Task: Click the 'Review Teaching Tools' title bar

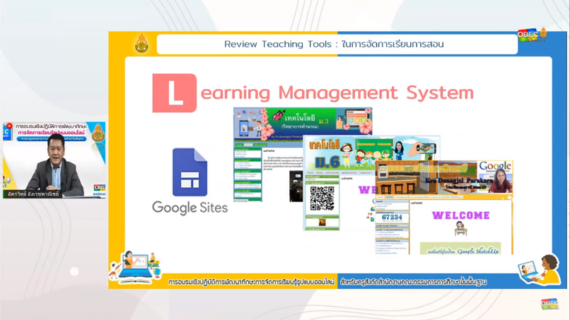Action: [x=337, y=45]
